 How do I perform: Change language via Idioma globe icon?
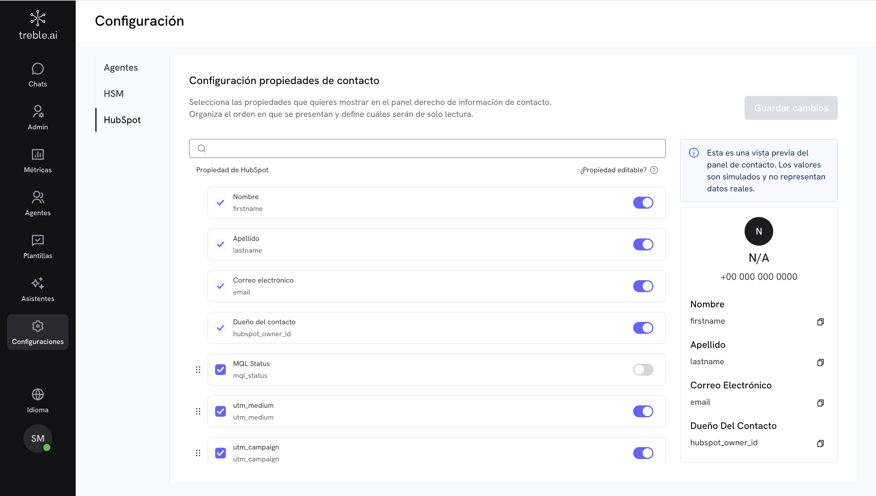click(38, 394)
